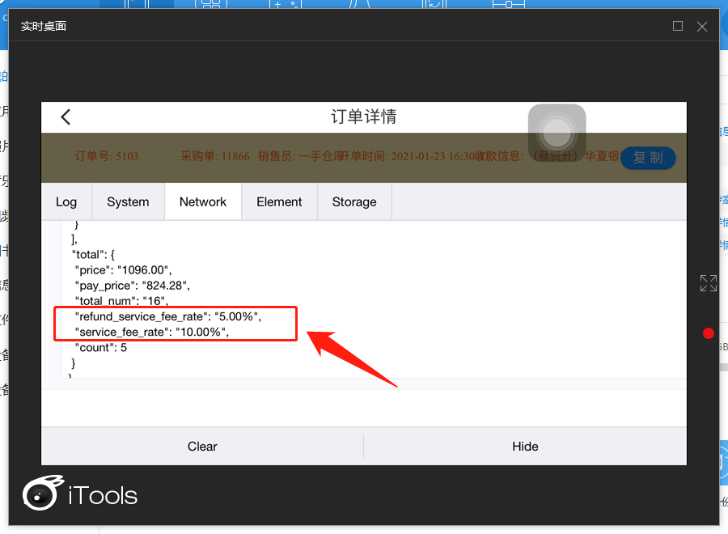Hide the vConsole panel
Screen dimensions: 728x534
coord(525,447)
